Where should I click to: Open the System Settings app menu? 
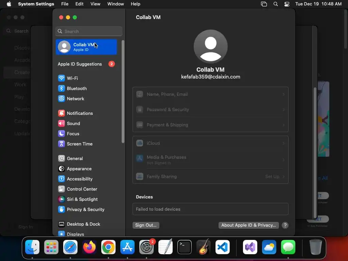36,4
